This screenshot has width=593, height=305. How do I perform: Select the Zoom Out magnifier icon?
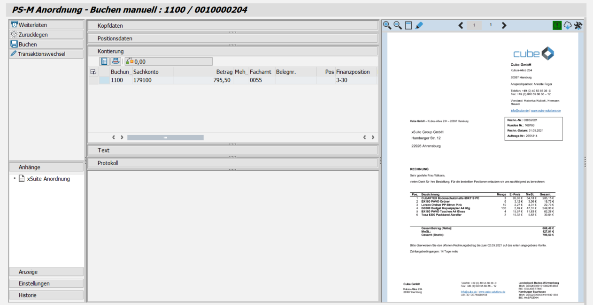point(397,25)
